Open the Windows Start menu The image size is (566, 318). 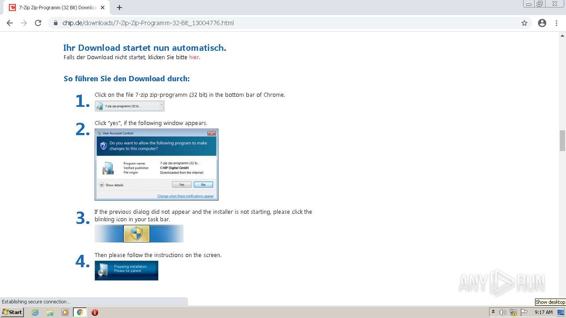[12, 312]
